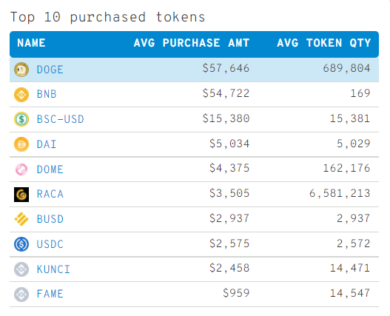
Task: Click the gray KUNCI token icon
Action: (x=21, y=269)
